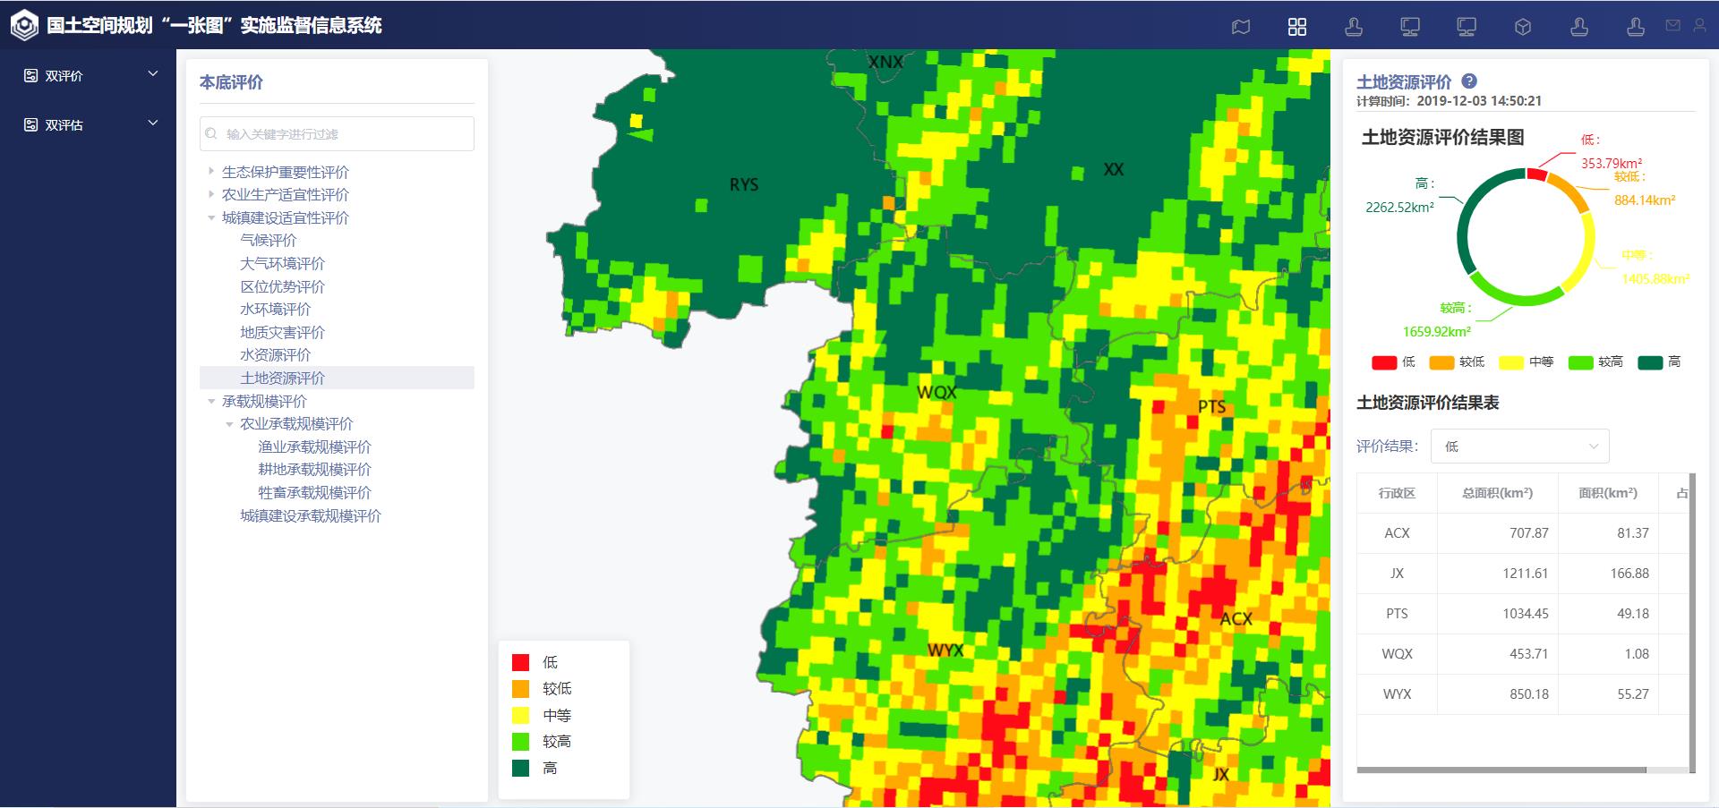The image size is (1719, 808).
Task: Select 耕地承载规模评价 in the tree
Action: (314, 470)
